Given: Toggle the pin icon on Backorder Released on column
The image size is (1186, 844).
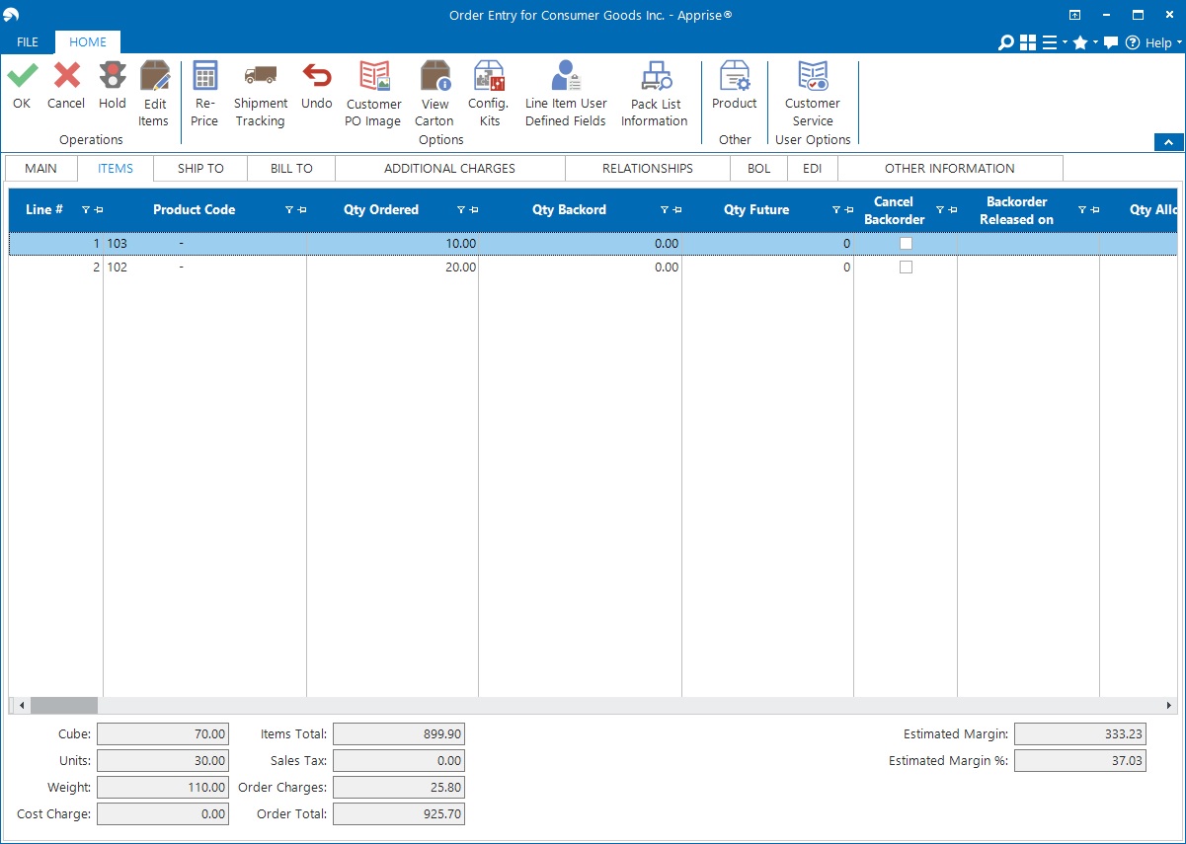Looking at the screenshot, I should coord(1095,210).
